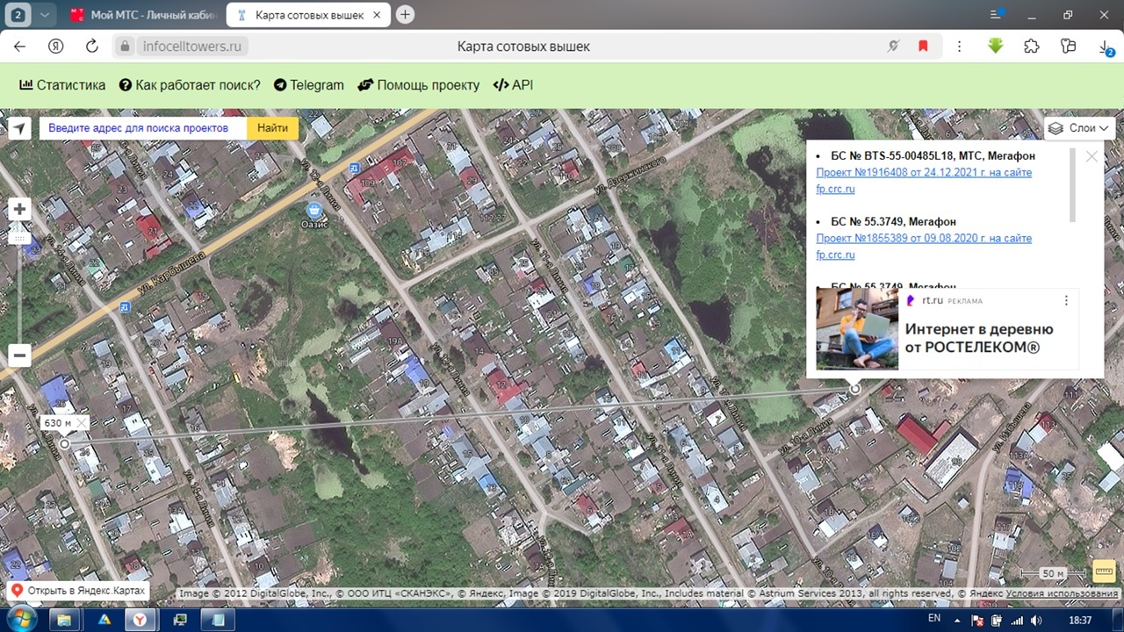Screen dimensions: 1124x632
Task: Click the red bookmark icon in address bar
Action: (923, 47)
